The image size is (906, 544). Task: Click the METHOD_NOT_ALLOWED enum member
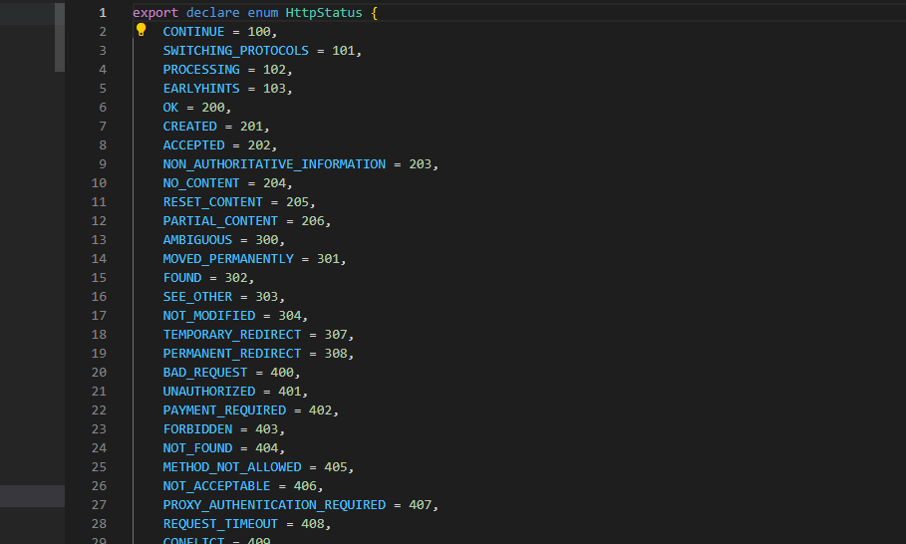(231, 467)
